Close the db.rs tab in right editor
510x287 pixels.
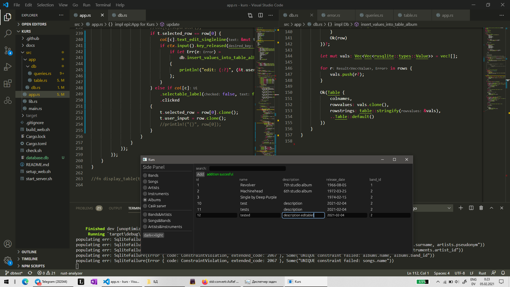[x=312, y=15]
